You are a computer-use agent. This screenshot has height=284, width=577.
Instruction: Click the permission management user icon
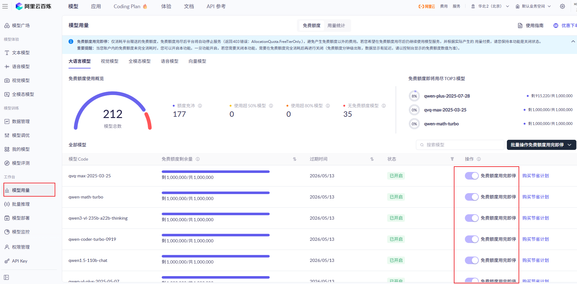click(7, 247)
